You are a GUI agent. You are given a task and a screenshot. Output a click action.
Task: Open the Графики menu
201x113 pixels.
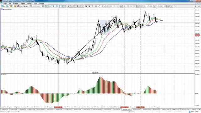(x=22, y=3)
